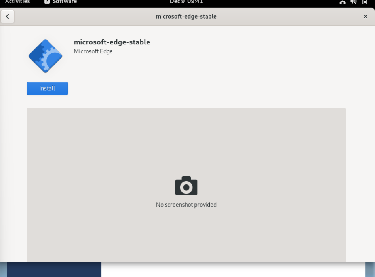Expand the system status tray menu
The height and width of the screenshot is (277, 375).
tap(354, 2)
